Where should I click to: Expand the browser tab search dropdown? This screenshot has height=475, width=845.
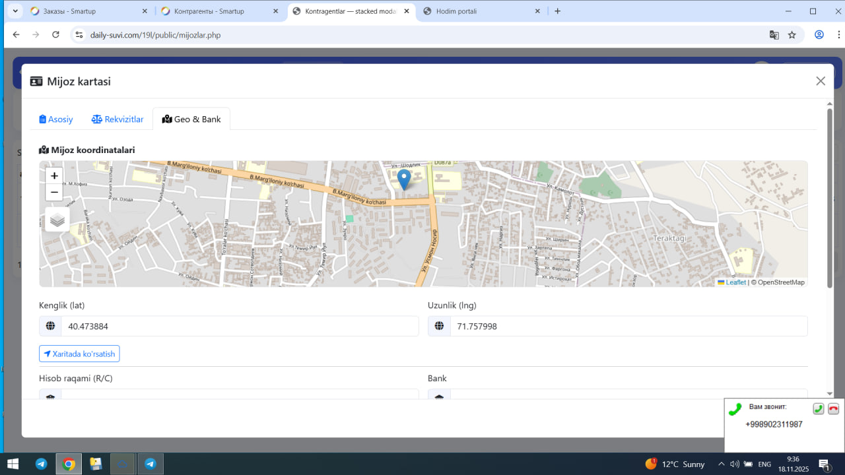point(15,11)
